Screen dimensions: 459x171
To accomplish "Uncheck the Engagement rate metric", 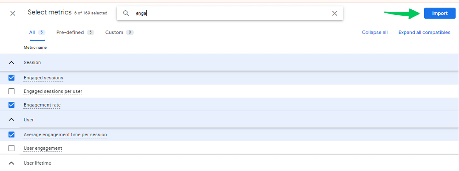I will click(x=11, y=105).
